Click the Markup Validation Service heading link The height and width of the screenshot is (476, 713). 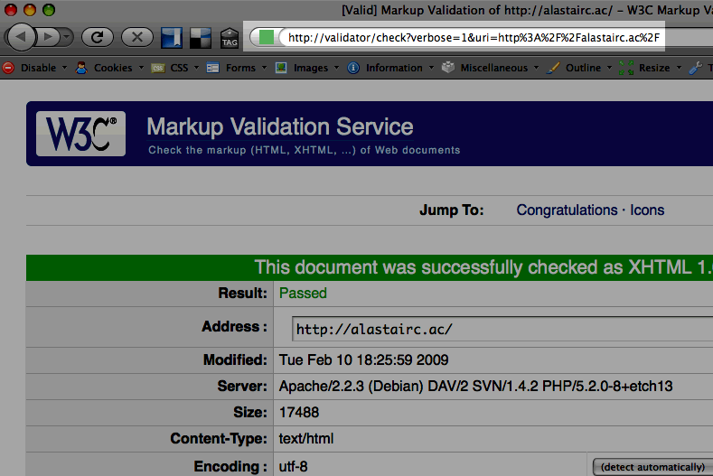coord(279,126)
